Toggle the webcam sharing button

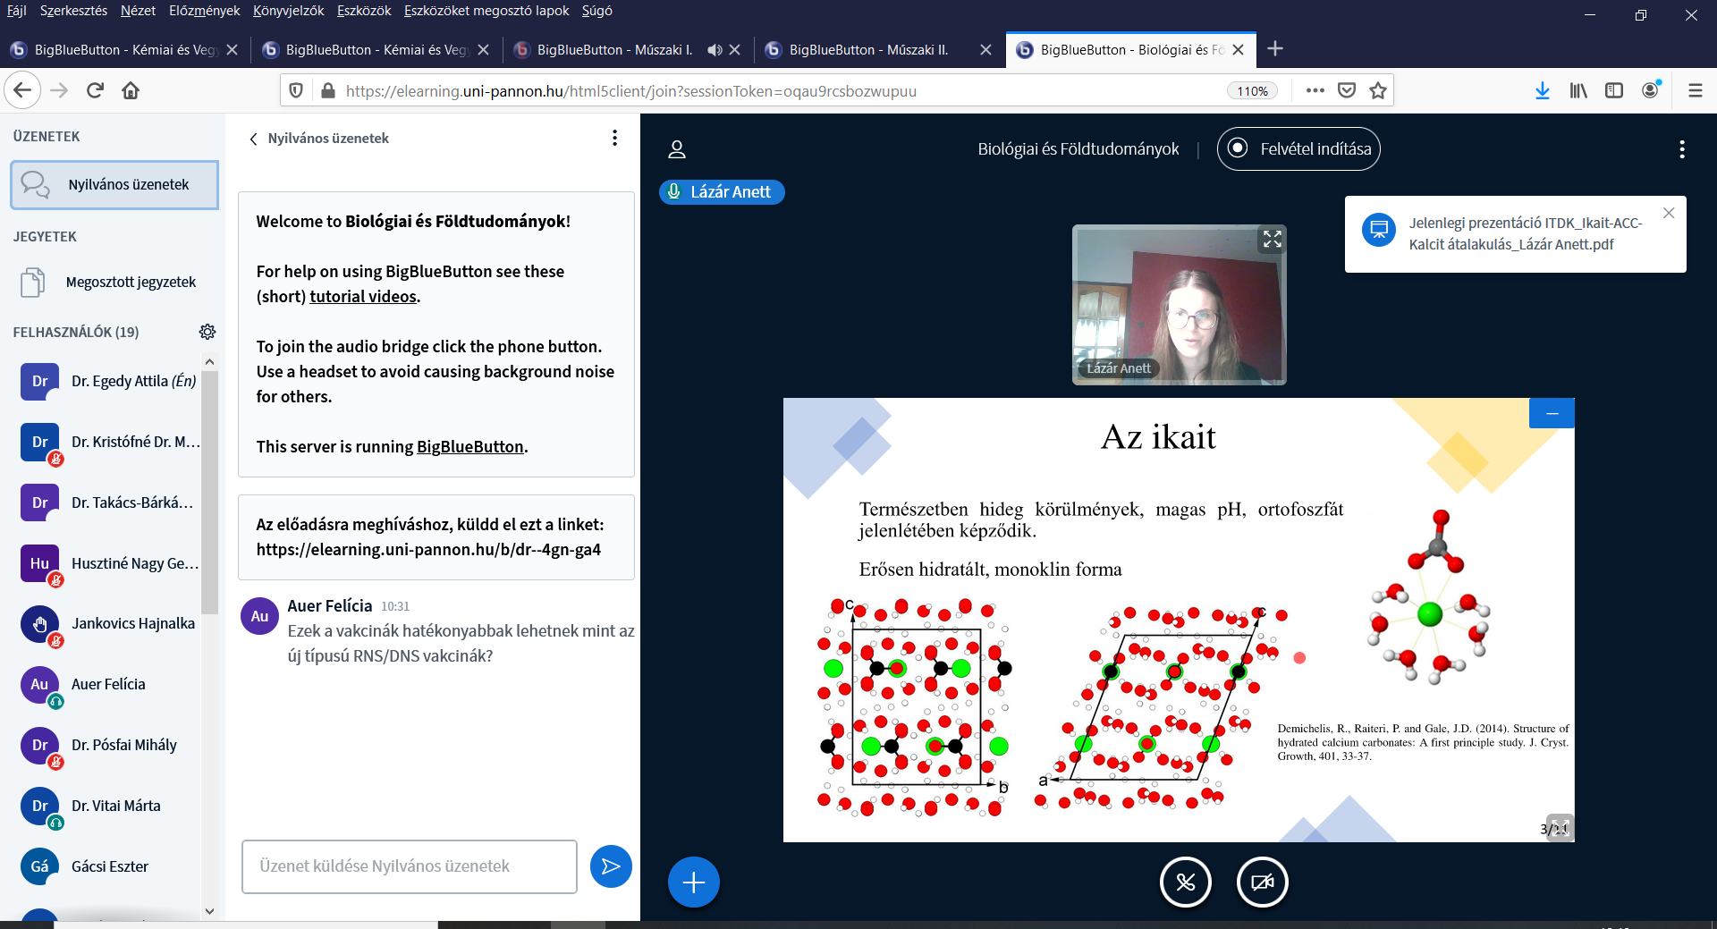(1262, 883)
